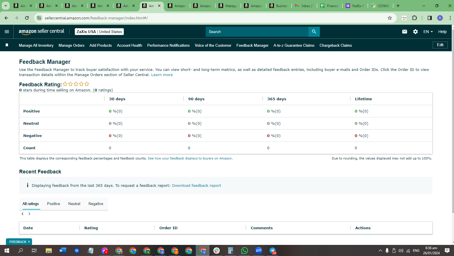Viewport: 454px width, 256px height.
Task: Switch to the Inbox browser tab
Action: [304, 6]
